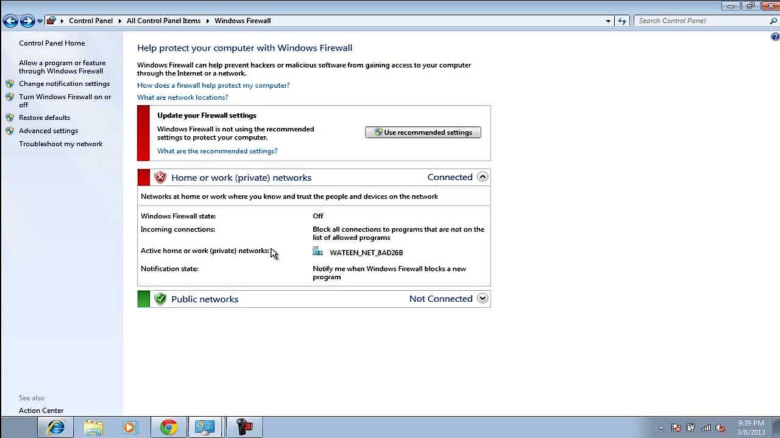Click Home or work (private) networks heading
This screenshot has width=780, height=438.
pos(241,178)
